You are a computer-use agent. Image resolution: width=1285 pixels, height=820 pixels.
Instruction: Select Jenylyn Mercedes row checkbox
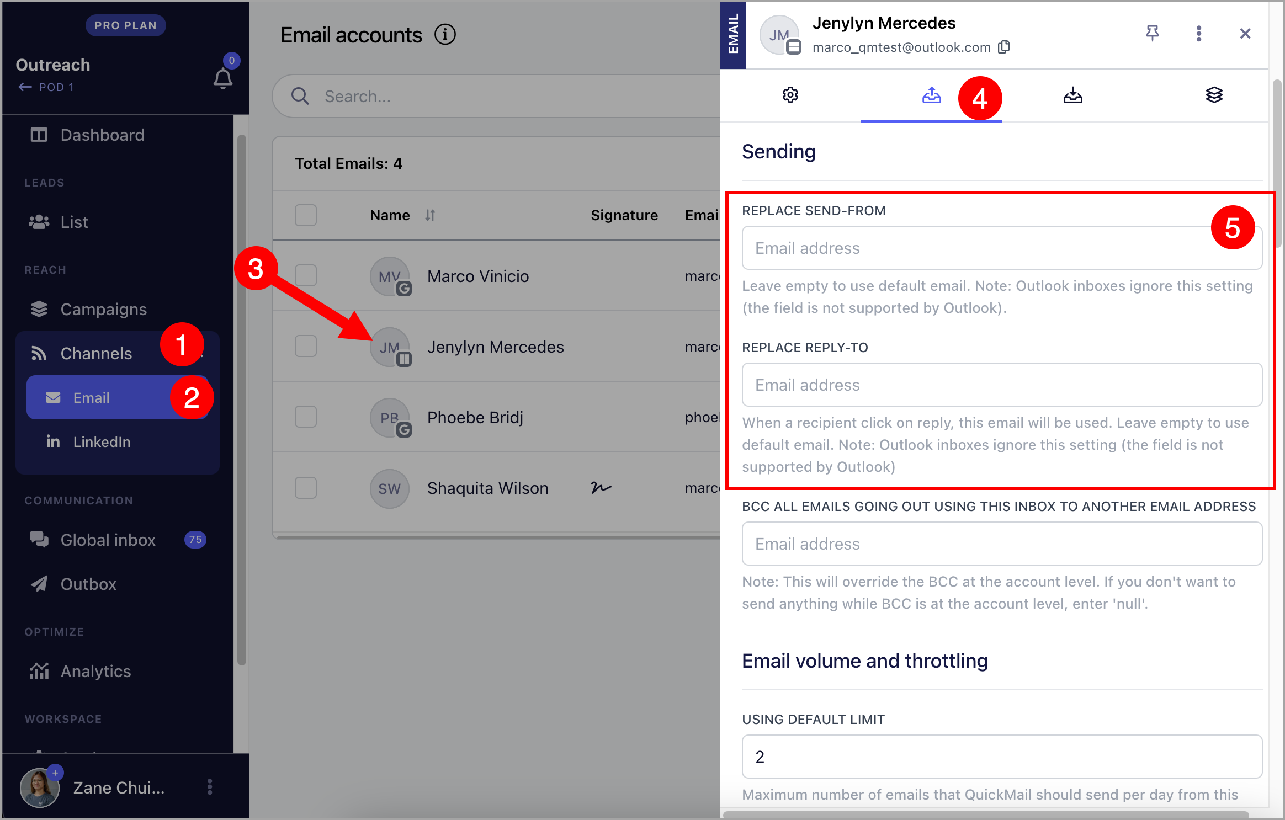tap(306, 346)
